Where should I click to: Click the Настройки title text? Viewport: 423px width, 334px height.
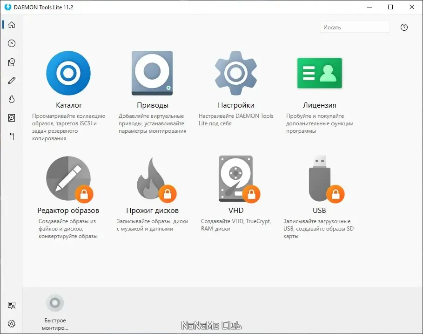tap(236, 105)
